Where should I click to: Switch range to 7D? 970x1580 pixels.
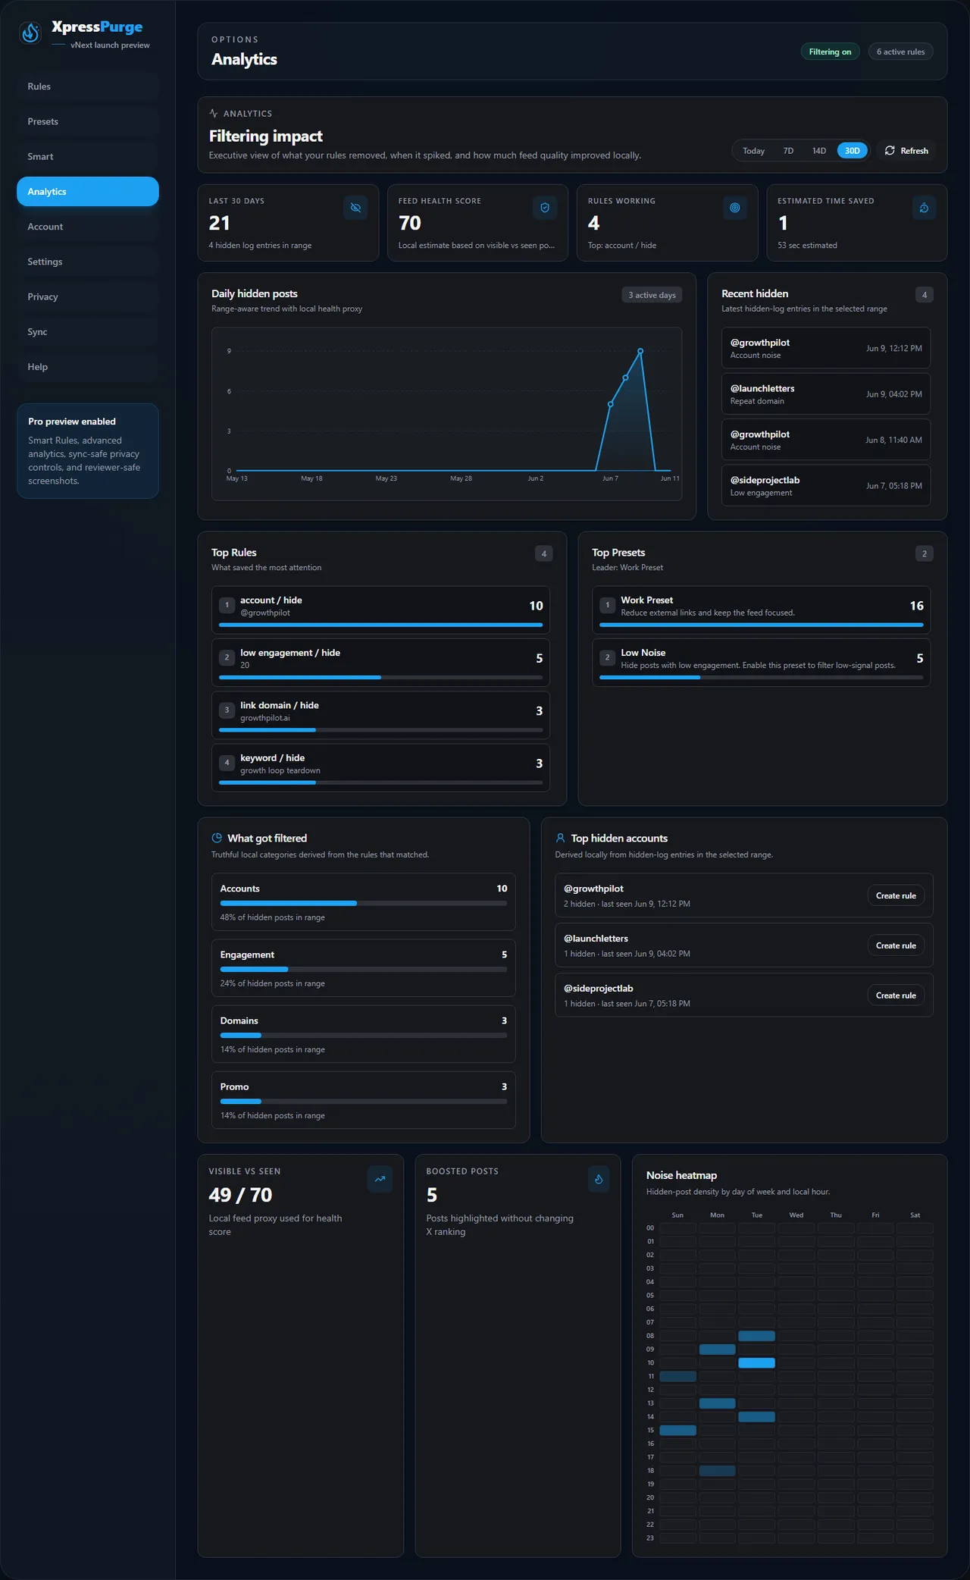pyautogui.click(x=788, y=151)
